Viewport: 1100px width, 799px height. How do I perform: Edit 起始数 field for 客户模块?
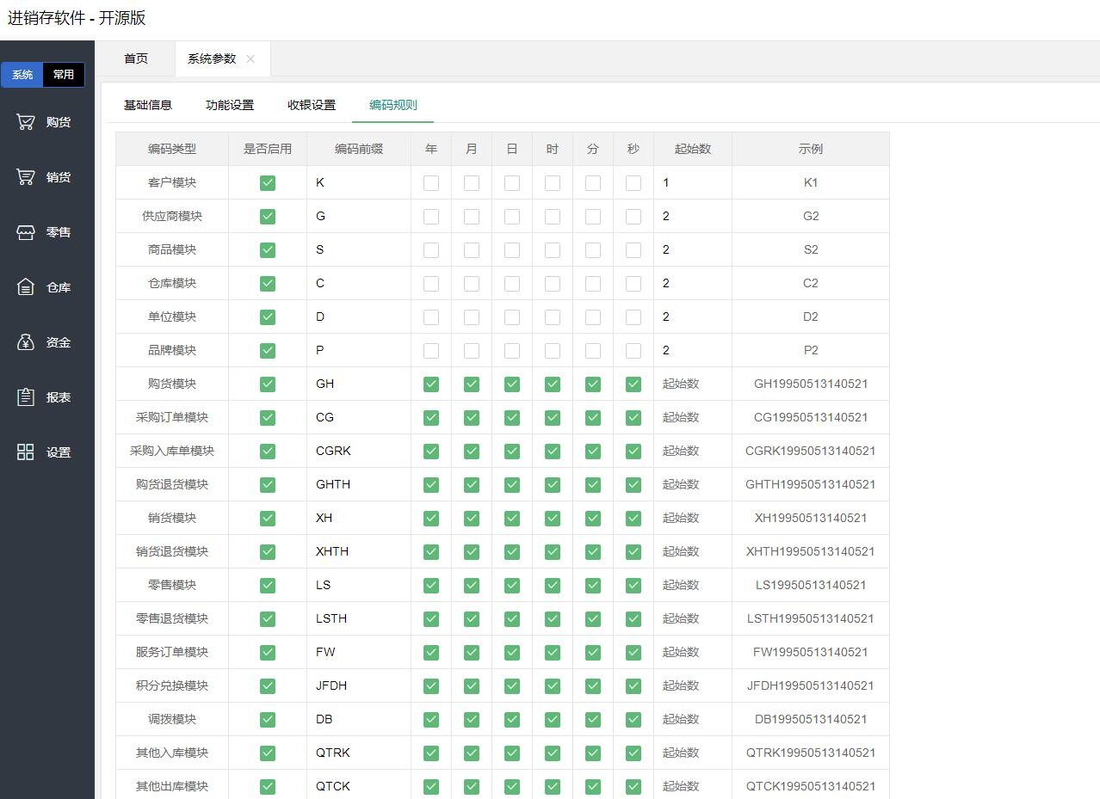point(693,182)
